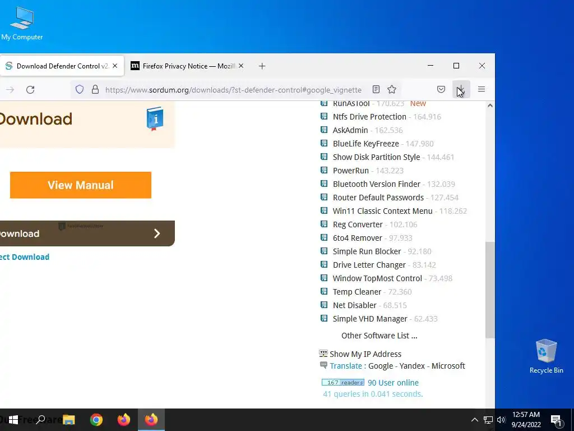This screenshot has width=574, height=431.
Task: Close the Firefox Privacy Notice tab
Action: 241,66
